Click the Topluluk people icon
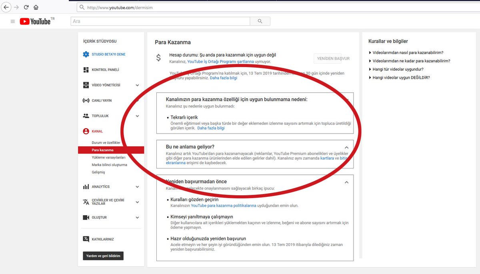This screenshot has width=480, height=274. click(x=86, y=116)
